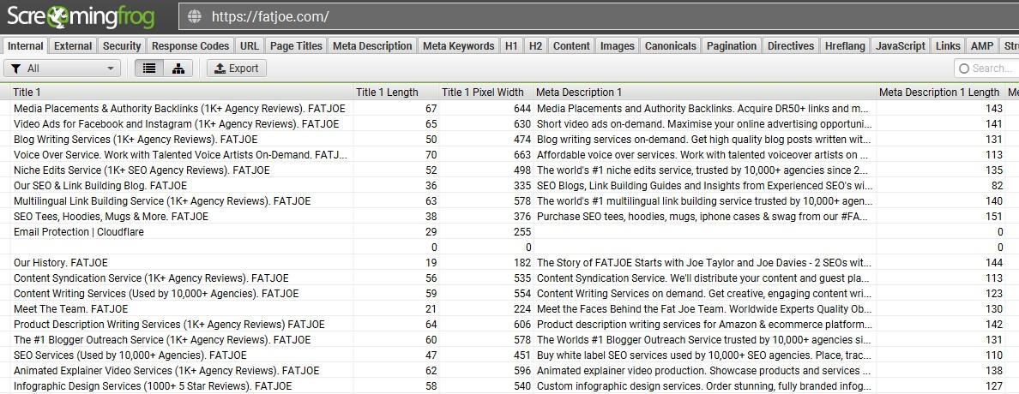Select 'Email Protection | Cloudflare' row
Screen dimensions: 1019x394
point(79,232)
